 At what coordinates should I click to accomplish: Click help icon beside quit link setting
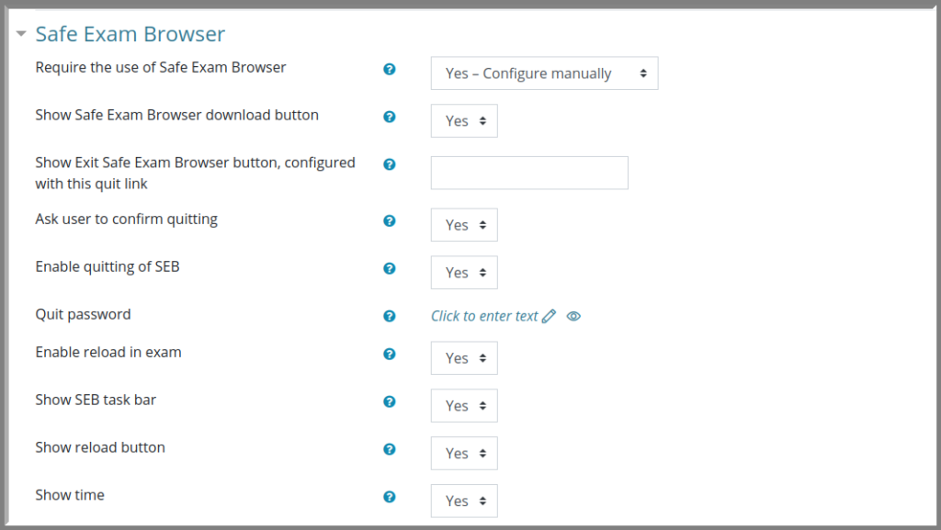pos(390,164)
